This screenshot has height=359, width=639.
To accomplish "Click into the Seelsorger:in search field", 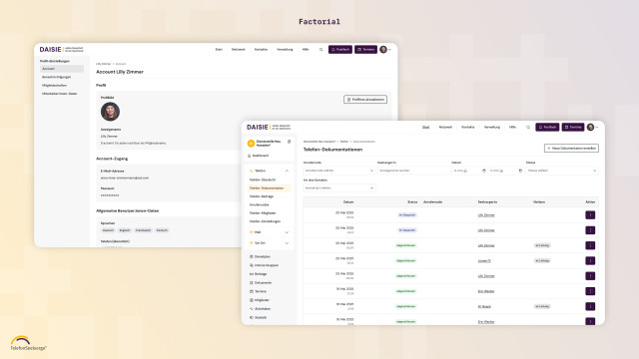I will [412, 171].
